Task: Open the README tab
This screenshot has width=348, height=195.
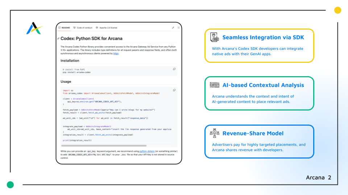Action: 64,28
